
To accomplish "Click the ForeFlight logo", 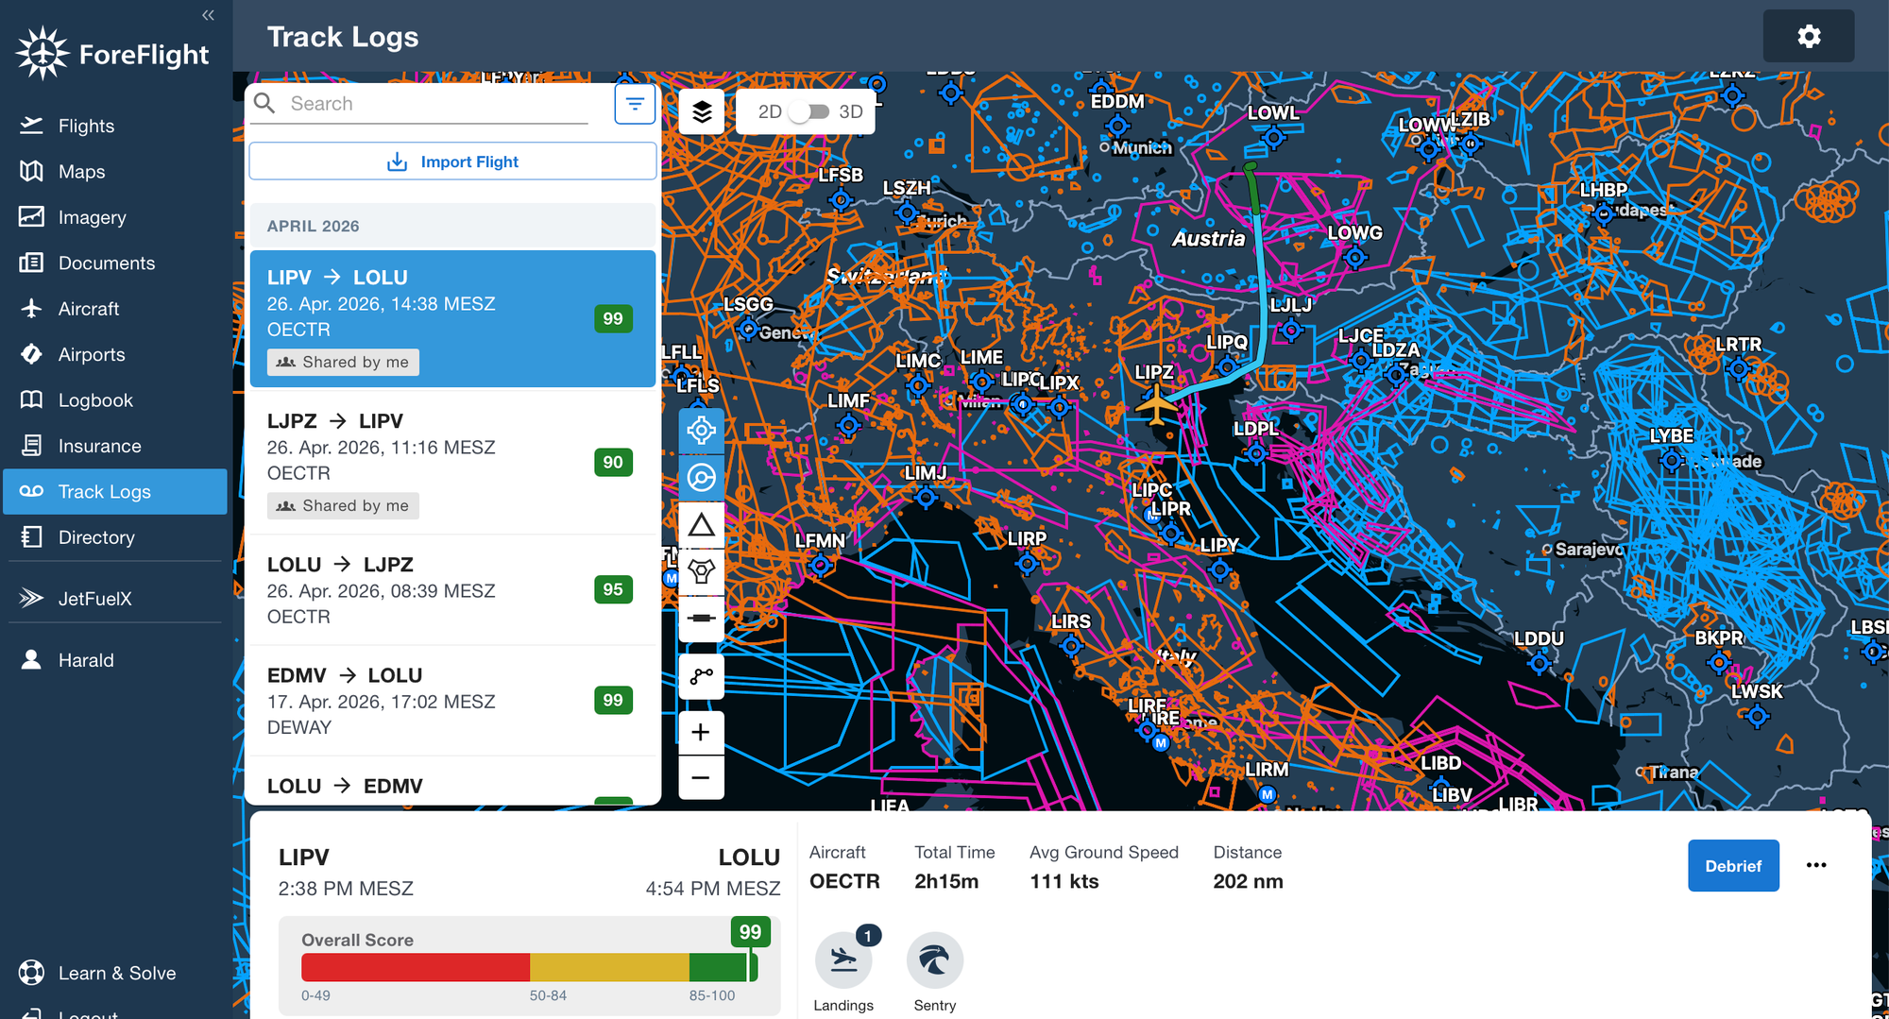I will (x=112, y=54).
